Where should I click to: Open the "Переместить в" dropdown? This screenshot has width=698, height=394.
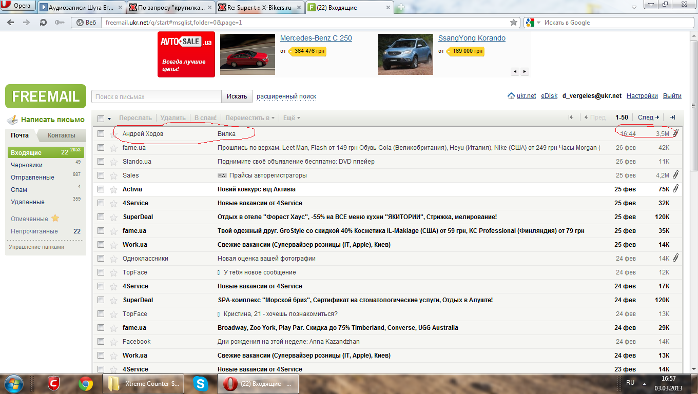[x=250, y=118]
